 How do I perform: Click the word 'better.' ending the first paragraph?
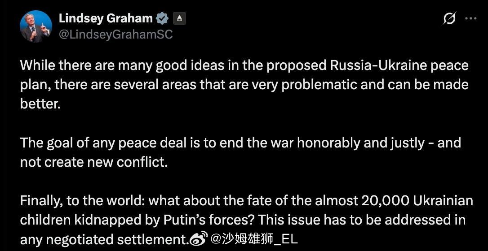[40, 104]
